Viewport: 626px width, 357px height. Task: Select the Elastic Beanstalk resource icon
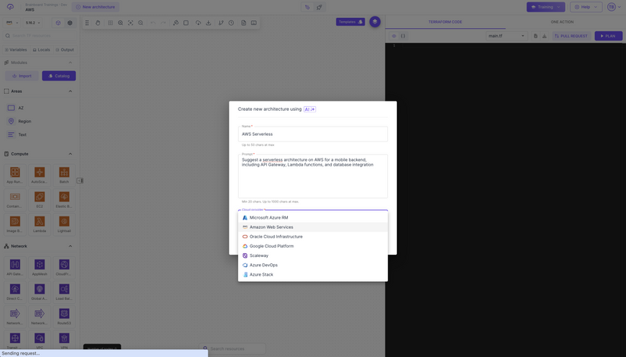click(64, 197)
